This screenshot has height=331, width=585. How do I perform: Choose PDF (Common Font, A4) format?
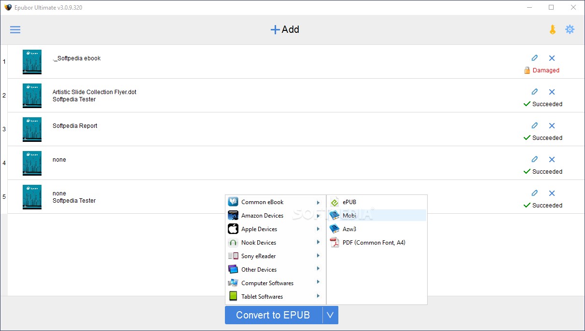[377, 243]
